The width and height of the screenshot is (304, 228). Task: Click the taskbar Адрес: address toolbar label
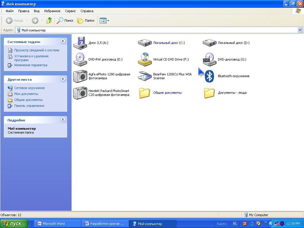(x=222, y=224)
